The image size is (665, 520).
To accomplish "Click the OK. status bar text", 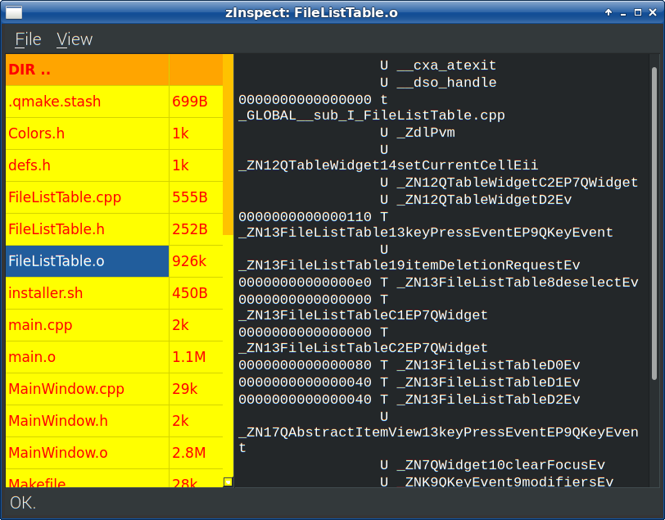I will 23,503.
